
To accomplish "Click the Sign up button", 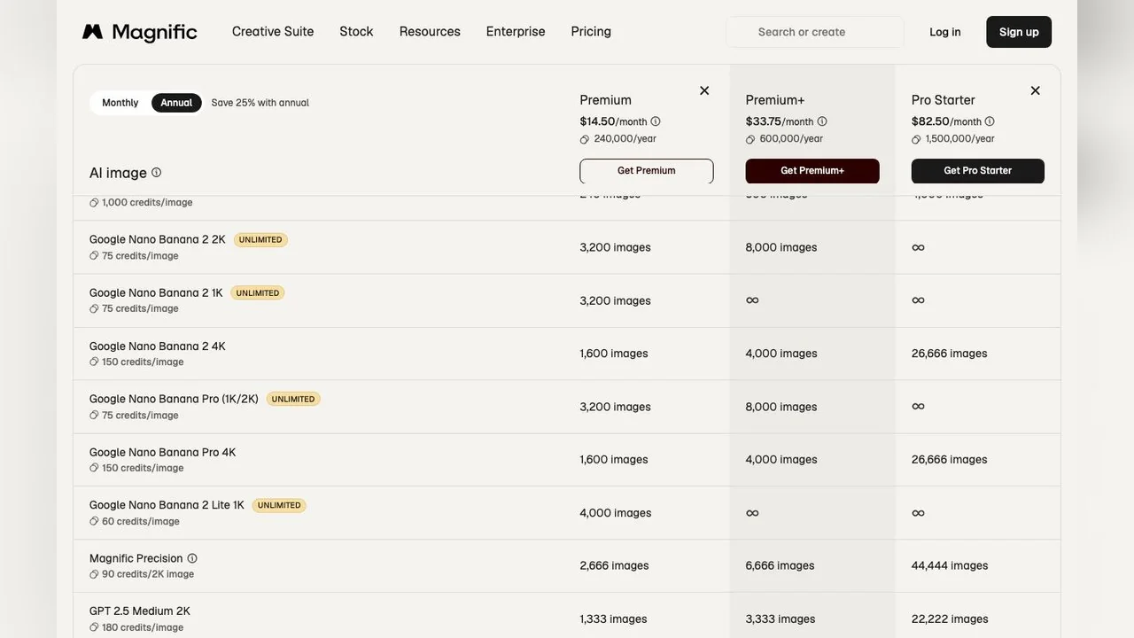I will [x=1019, y=32].
